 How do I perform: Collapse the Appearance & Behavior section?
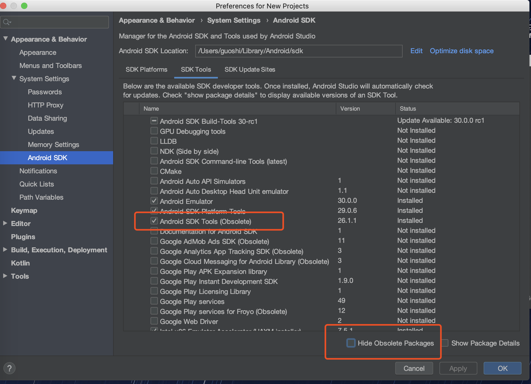coord(5,39)
